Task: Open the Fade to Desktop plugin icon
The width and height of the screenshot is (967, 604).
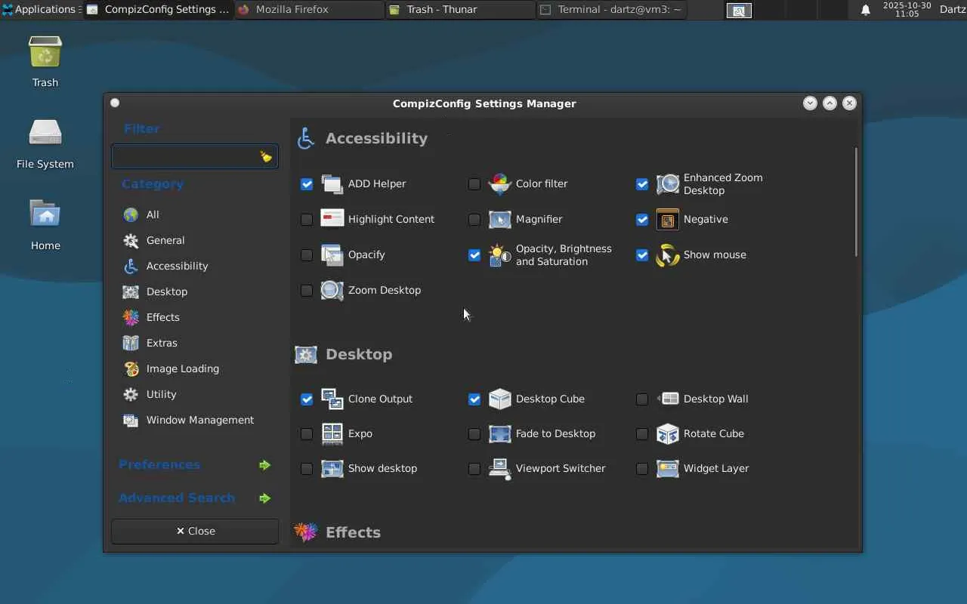Action: 500,433
